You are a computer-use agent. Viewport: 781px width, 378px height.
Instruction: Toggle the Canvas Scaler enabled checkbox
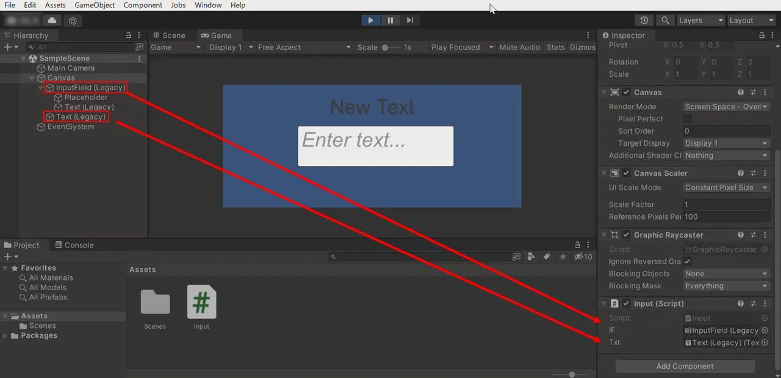point(626,173)
